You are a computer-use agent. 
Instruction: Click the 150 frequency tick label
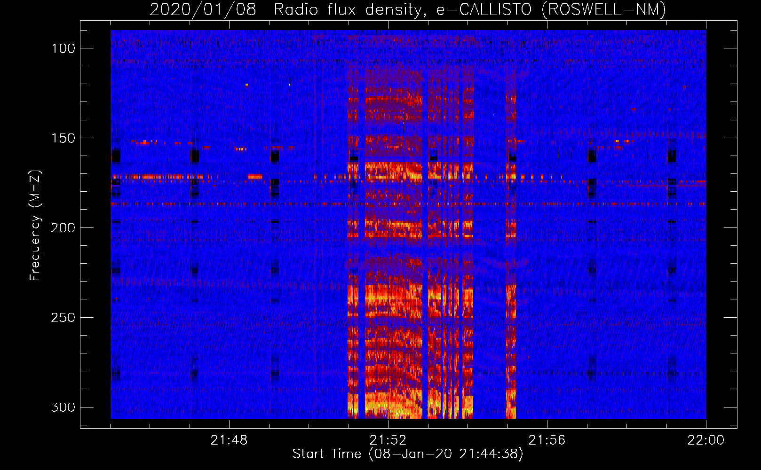coord(63,138)
